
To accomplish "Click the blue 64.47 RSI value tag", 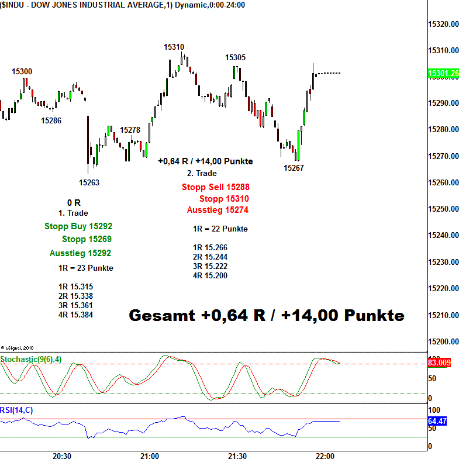I will coord(438,420).
